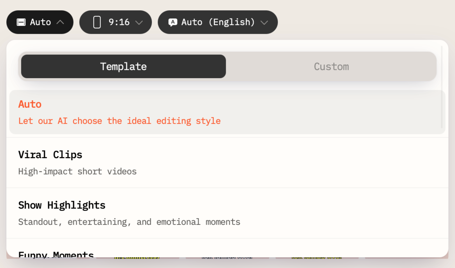Open the 9:16 aspect ratio dropdown

116,22
